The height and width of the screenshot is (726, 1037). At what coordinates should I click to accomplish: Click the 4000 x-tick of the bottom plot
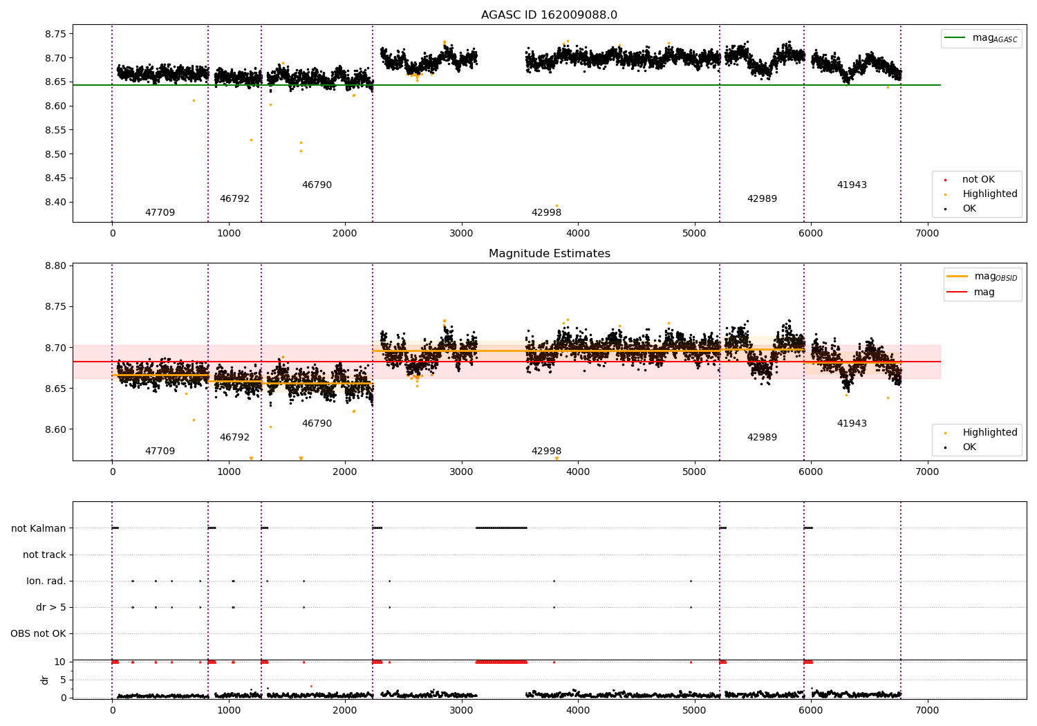[578, 710]
